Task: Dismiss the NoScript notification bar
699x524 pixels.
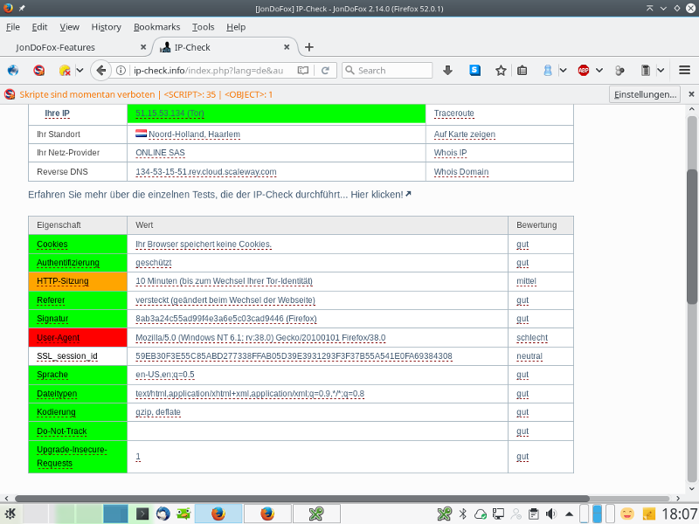Action: click(691, 94)
